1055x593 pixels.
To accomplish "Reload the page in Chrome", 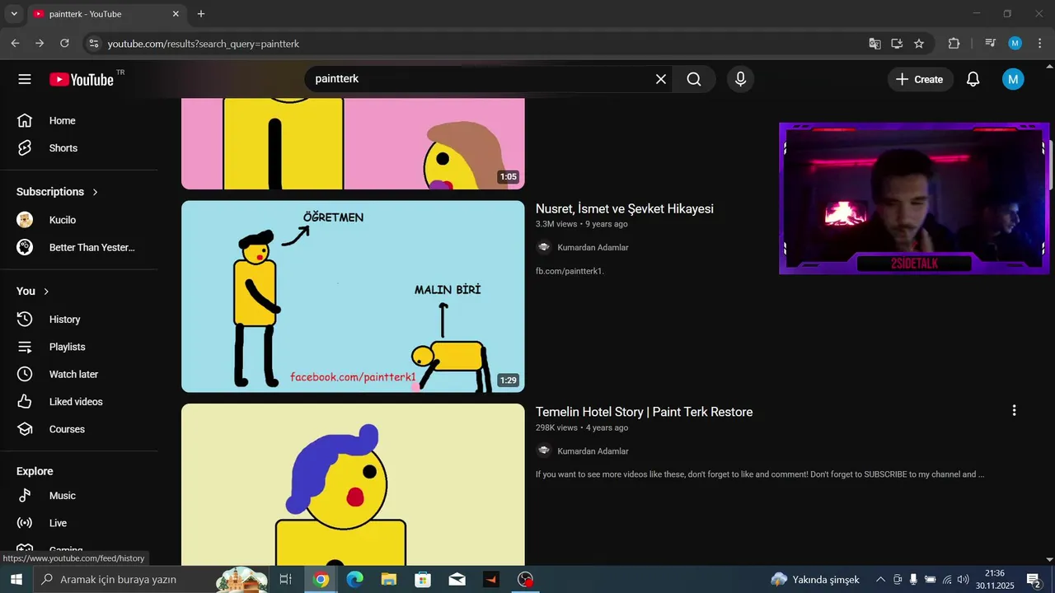I will [x=64, y=44].
